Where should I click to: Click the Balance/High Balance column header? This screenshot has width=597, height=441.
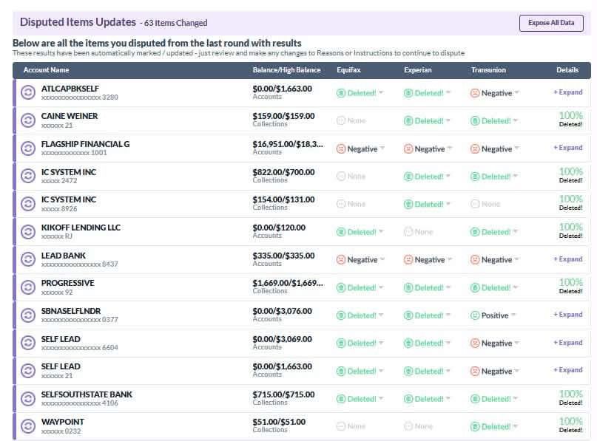coord(287,70)
